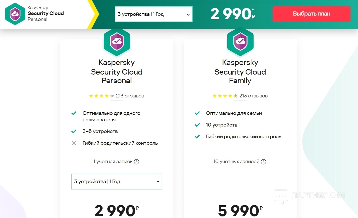The image size is (358, 218).
Task: Click the checkmark beside Оптимально для семьи
Action: coord(197,113)
